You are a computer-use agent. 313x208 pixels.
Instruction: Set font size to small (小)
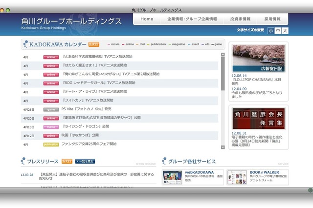(x=270, y=30)
